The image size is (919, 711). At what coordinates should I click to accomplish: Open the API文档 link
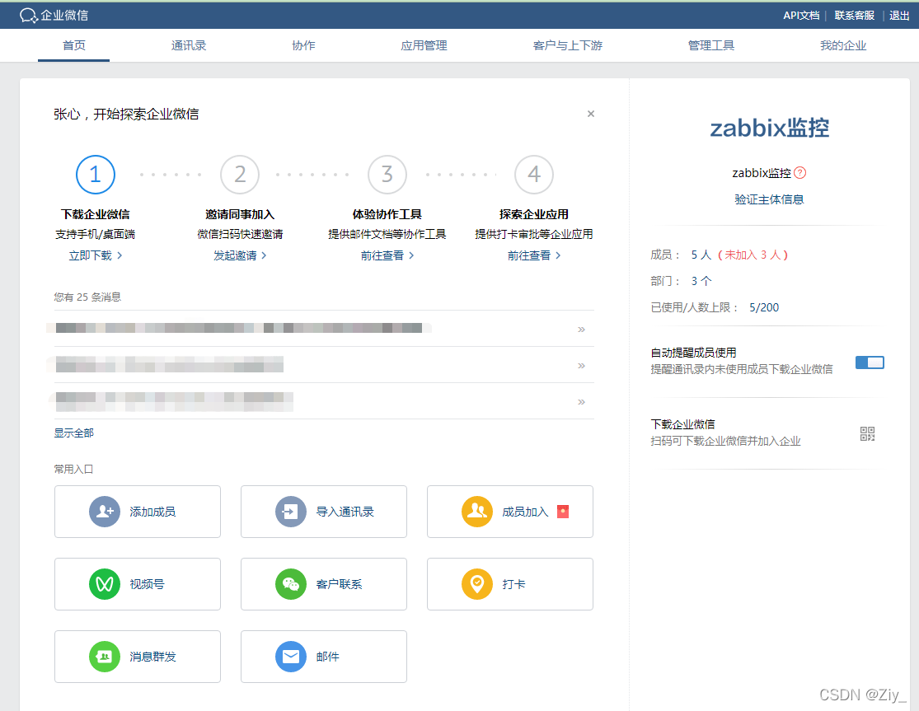(x=801, y=15)
